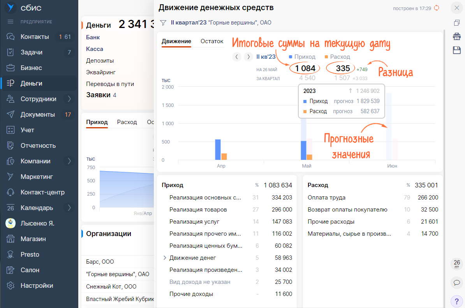Save report using floppy disk icon
This screenshot has height=308, width=465.
[456, 50]
